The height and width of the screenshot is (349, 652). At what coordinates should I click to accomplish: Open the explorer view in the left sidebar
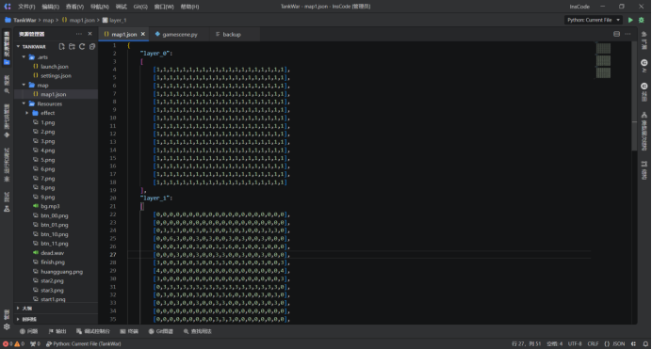coord(7,48)
